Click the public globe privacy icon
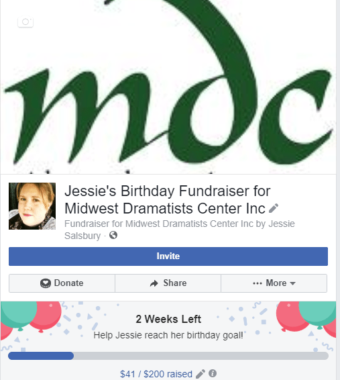This screenshot has width=340, height=380. coord(113,235)
